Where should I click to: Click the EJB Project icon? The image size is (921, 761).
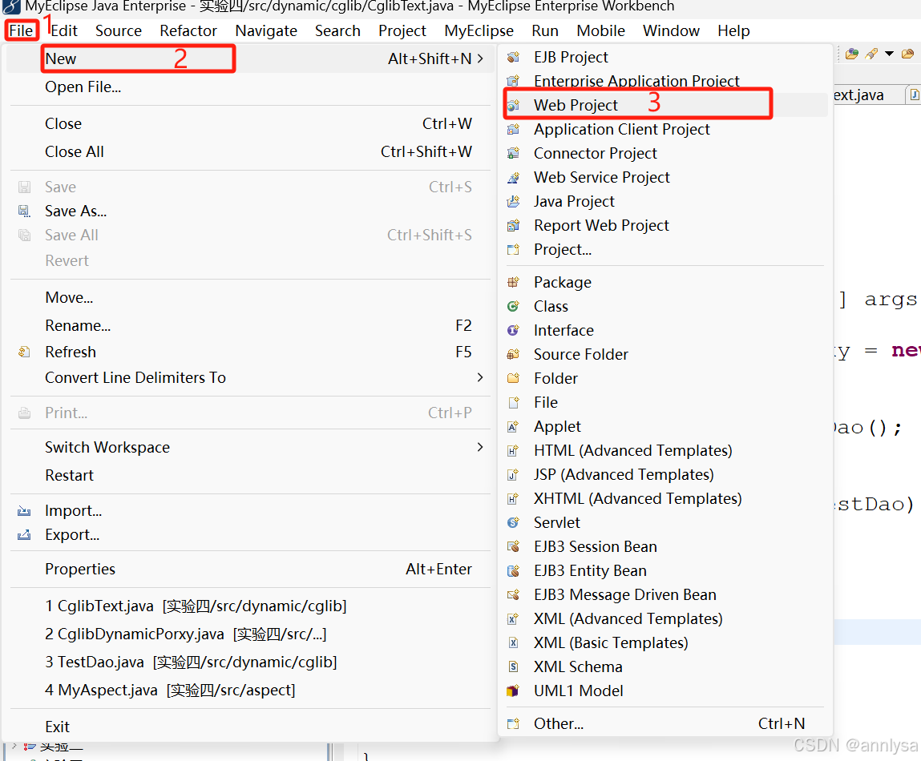pyautogui.click(x=513, y=57)
